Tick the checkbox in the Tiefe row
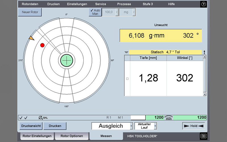 click(127, 79)
